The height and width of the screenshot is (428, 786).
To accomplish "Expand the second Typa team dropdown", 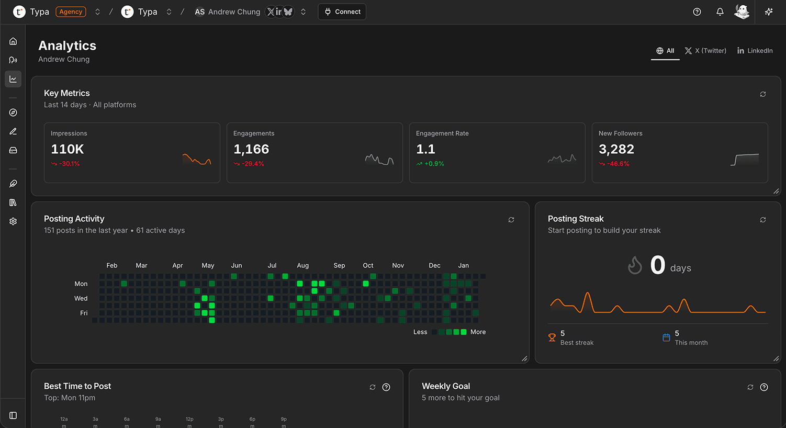I will point(169,11).
